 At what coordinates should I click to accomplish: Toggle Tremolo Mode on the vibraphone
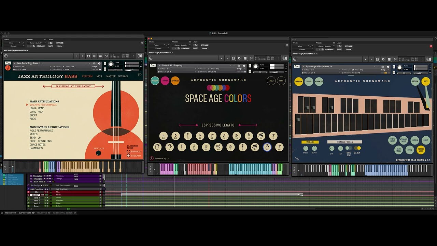pyautogui.click(x=421, y=150)
